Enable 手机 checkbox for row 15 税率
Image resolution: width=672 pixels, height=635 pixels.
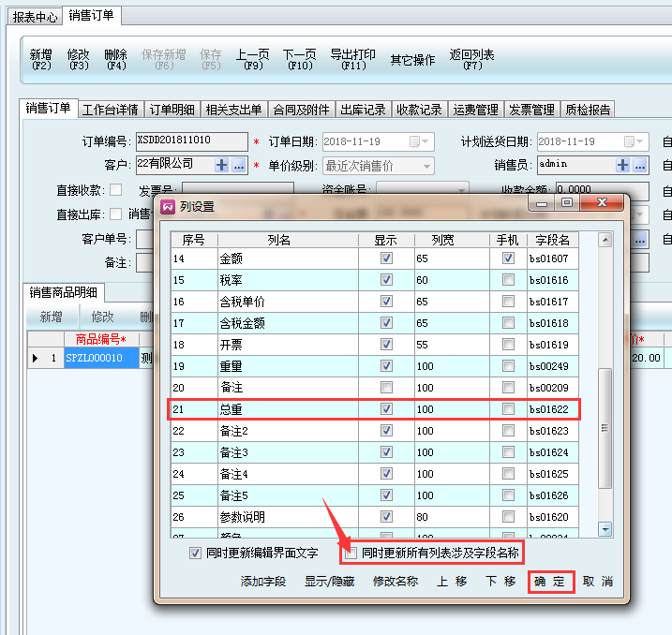coord(508,280)
